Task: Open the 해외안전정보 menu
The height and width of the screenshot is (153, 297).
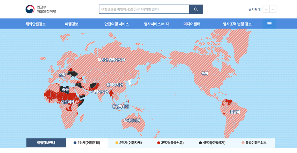Action: (36, 24)
